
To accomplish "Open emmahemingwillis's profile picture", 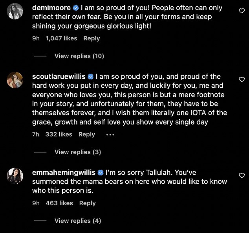I will [x=16, y=177].
